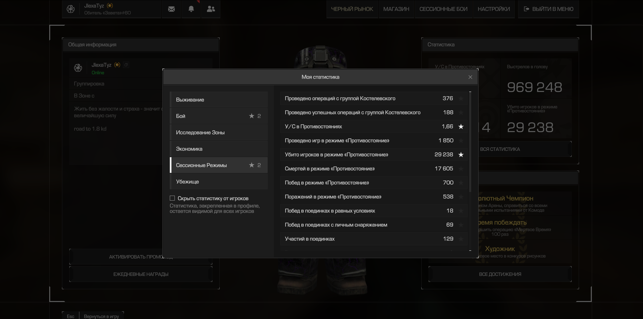643x319 pixels.
Task: Click ВЫЙТИ В МЕНЮ button
Action: click(548, 9)
